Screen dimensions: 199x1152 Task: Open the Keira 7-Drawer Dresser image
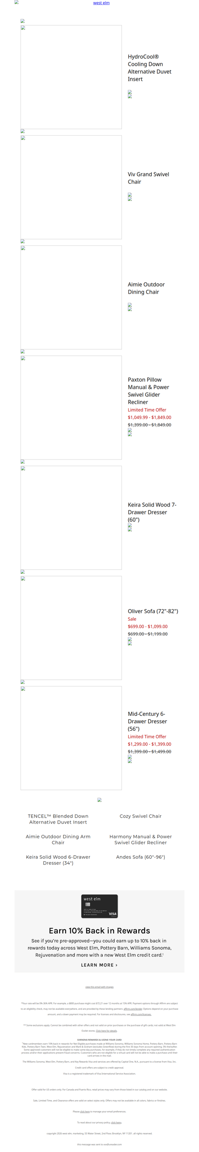71,518
